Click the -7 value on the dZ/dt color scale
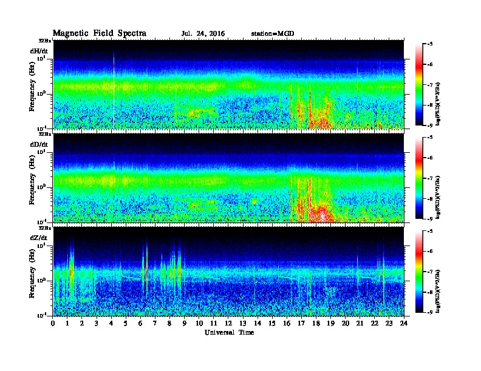The width and height of the screenshot is (481, 371). point(429,272)
